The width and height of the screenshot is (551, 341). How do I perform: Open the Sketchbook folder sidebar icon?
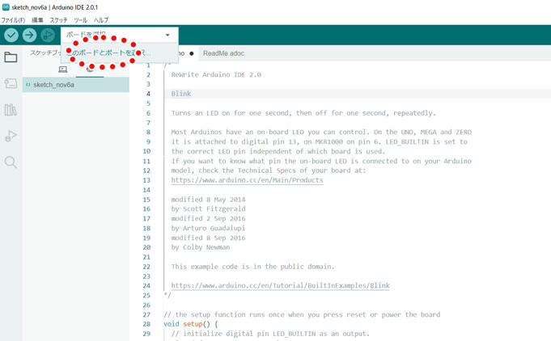point(11,57)
